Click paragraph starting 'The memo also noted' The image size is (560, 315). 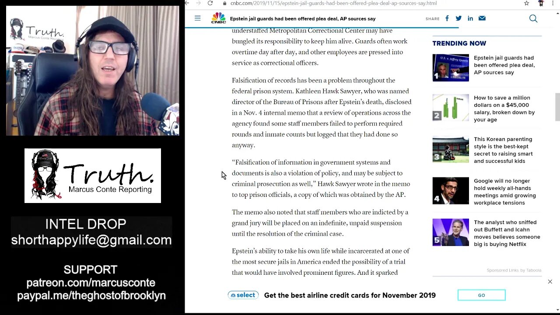point(320,223)
